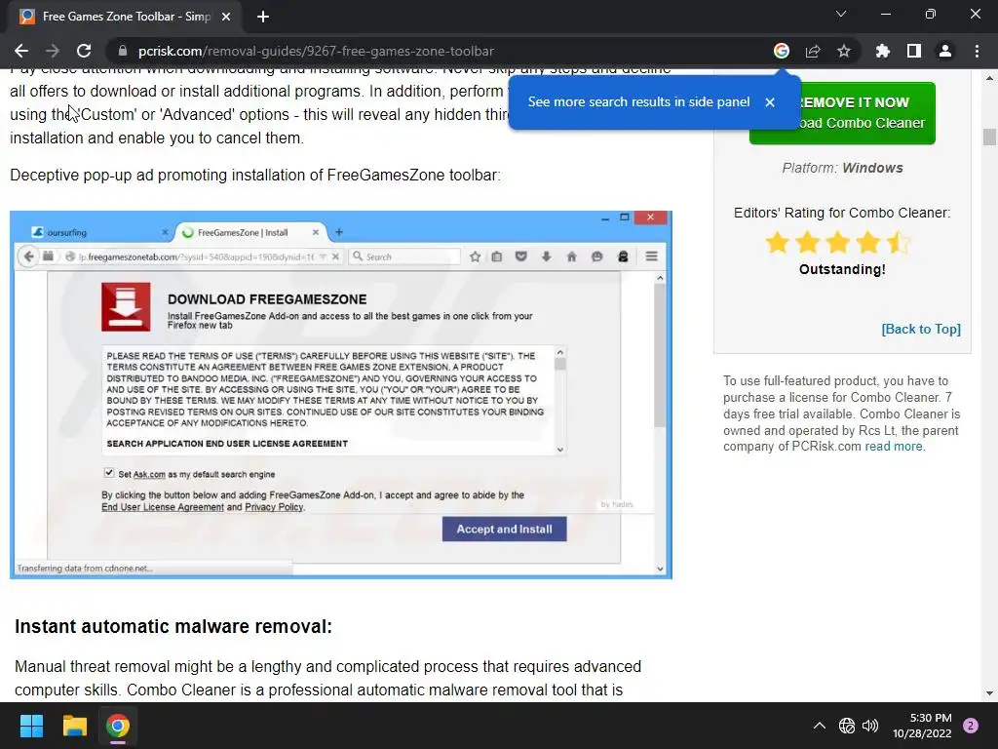Open the notification badge showing 2
The image size is (998, 749).
[x=971, y=726]
